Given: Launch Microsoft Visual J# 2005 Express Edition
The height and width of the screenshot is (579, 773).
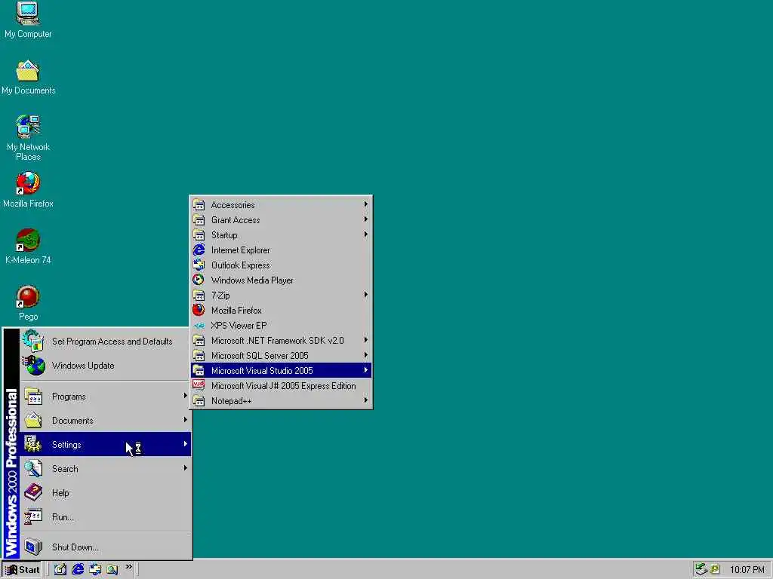Looking at the screenshot, I should click(x=281, y=385).
